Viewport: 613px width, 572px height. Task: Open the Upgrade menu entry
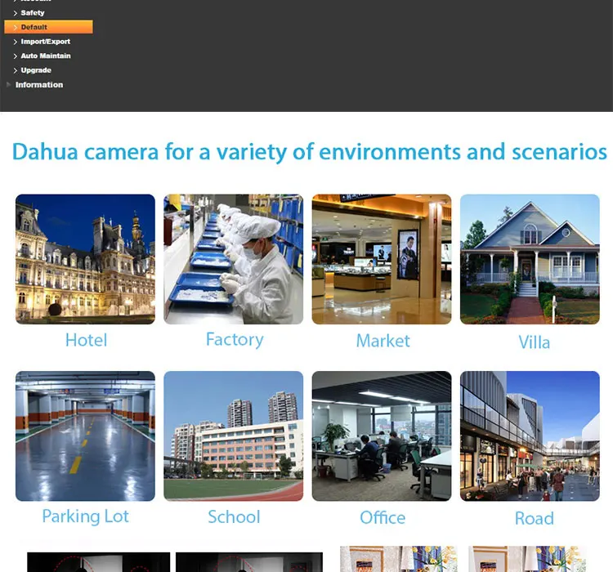point(36,70)
